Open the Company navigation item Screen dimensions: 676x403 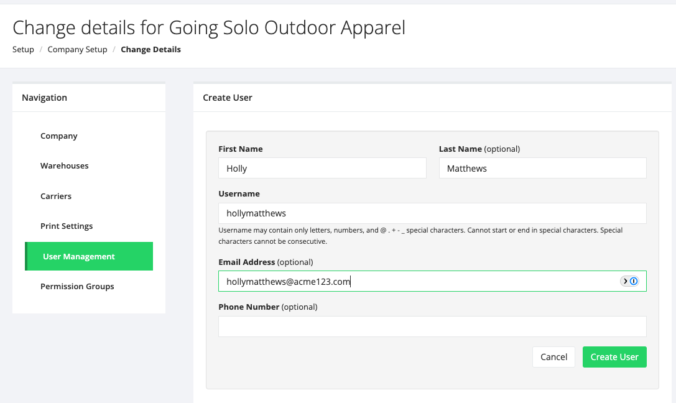(x=59, y=136)
